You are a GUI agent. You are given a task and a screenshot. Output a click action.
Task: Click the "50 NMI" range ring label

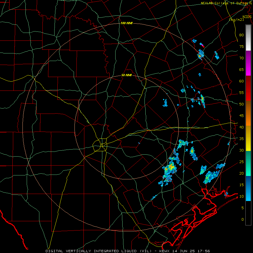tap(126, 75)
